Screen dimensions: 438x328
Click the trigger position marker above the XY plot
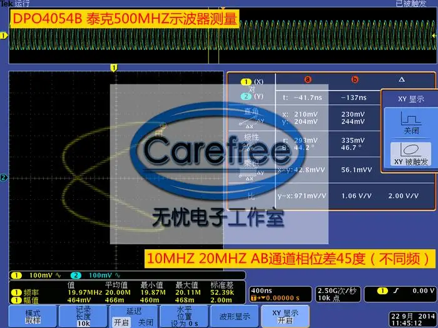point(113,67)
